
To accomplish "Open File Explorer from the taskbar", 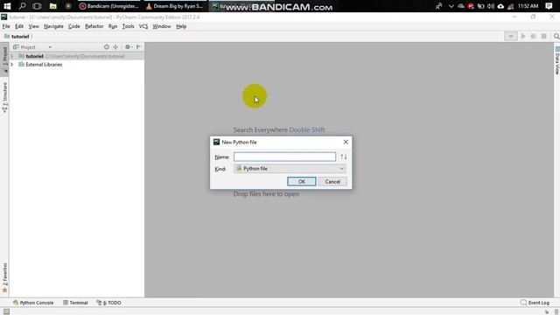I will [x=52, y=6].
